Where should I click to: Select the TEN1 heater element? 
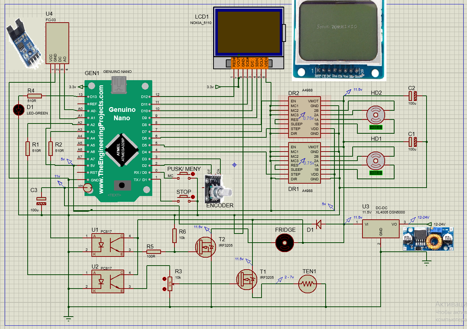click(x=308, y=284)
